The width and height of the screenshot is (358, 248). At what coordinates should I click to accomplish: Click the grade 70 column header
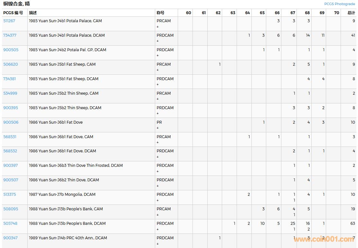click(x=336, y=13)
